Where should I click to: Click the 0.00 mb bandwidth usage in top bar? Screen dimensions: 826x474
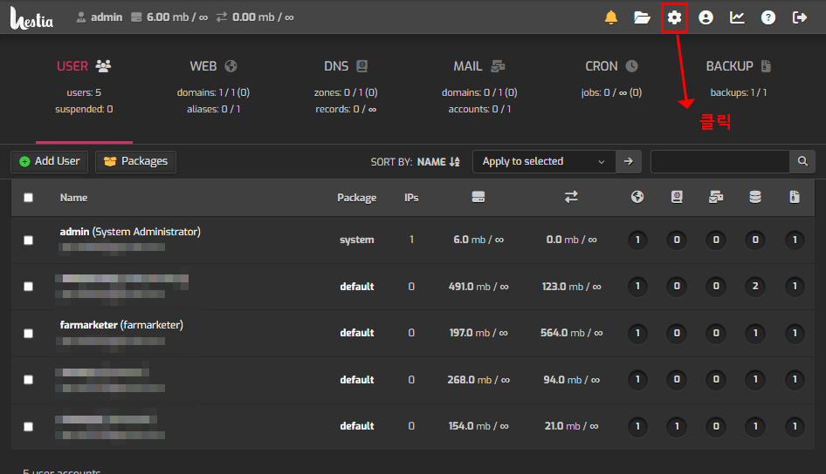click(x=263, y=17)
